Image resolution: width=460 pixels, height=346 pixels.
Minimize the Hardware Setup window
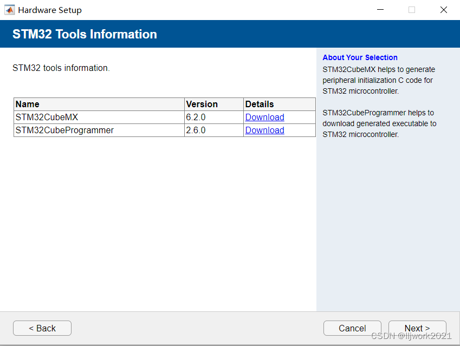click(380, 10)
